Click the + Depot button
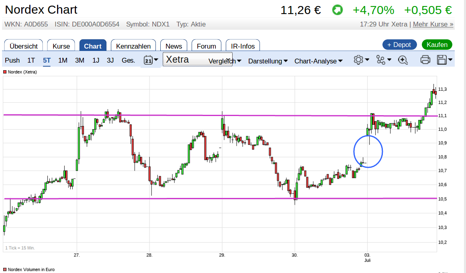Viewport: 466px width, 273px height. pos(399,45)
